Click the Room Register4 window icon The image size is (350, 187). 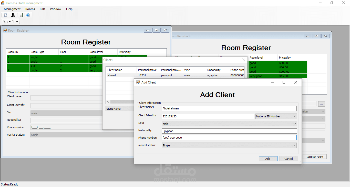(x=5, y=30)
